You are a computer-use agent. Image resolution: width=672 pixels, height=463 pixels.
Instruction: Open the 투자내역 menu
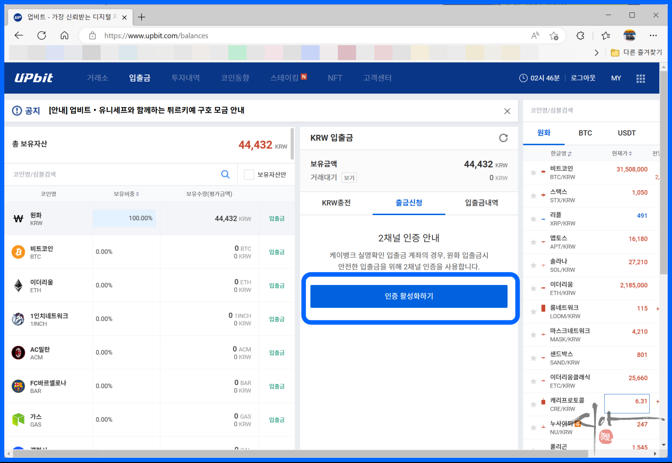click(x=185, y=78)
